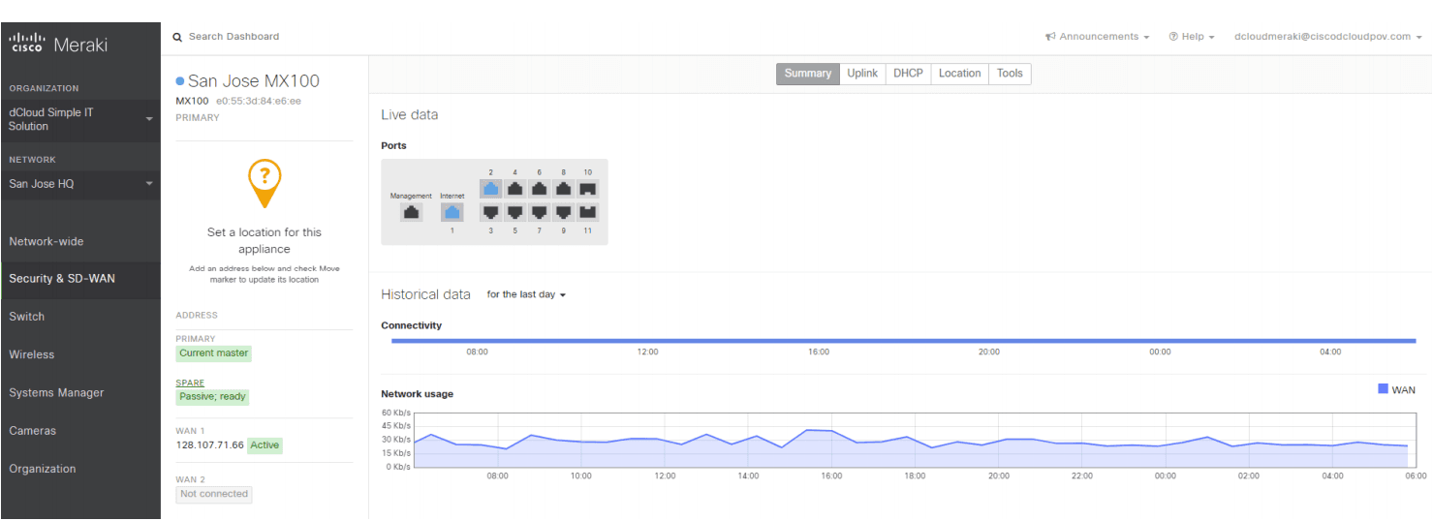
Task: Click the 'Current master' status label
Action: coord(213,353)
